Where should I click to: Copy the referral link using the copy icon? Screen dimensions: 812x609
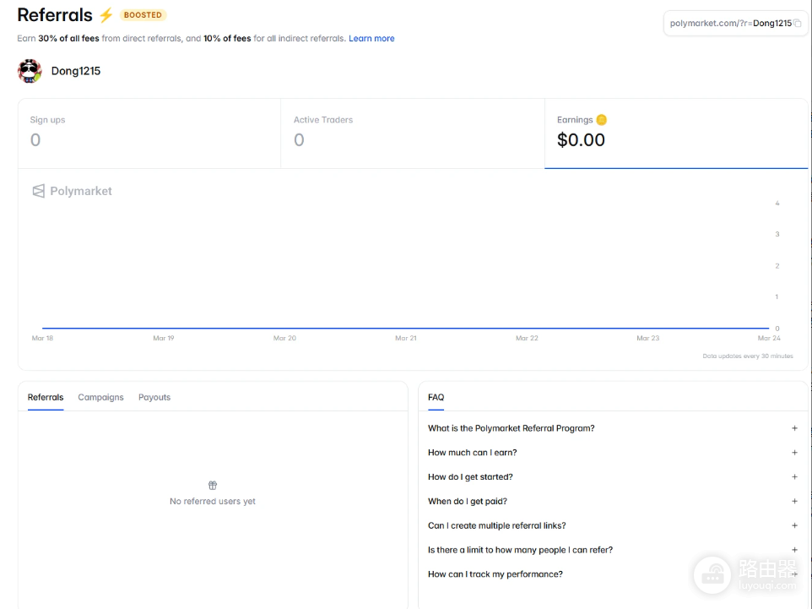point(798,24)
